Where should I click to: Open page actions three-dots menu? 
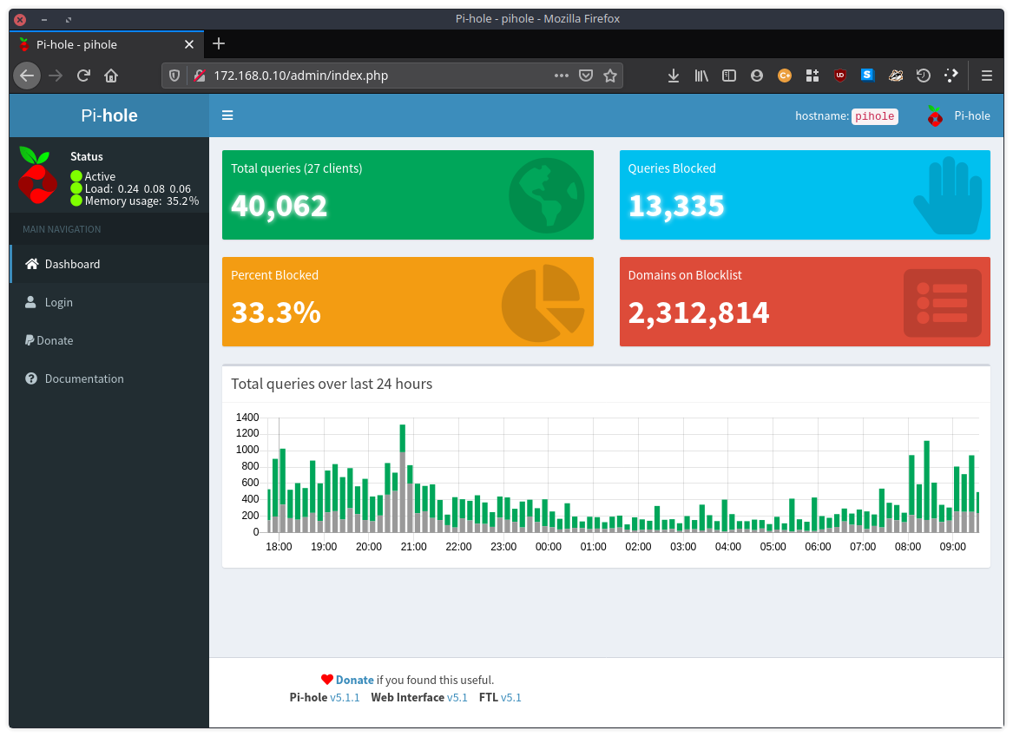click(562, 76)
